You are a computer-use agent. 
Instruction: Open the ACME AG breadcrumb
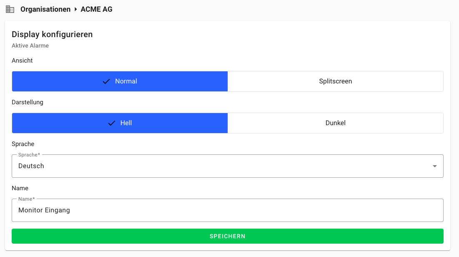(96, 9)
